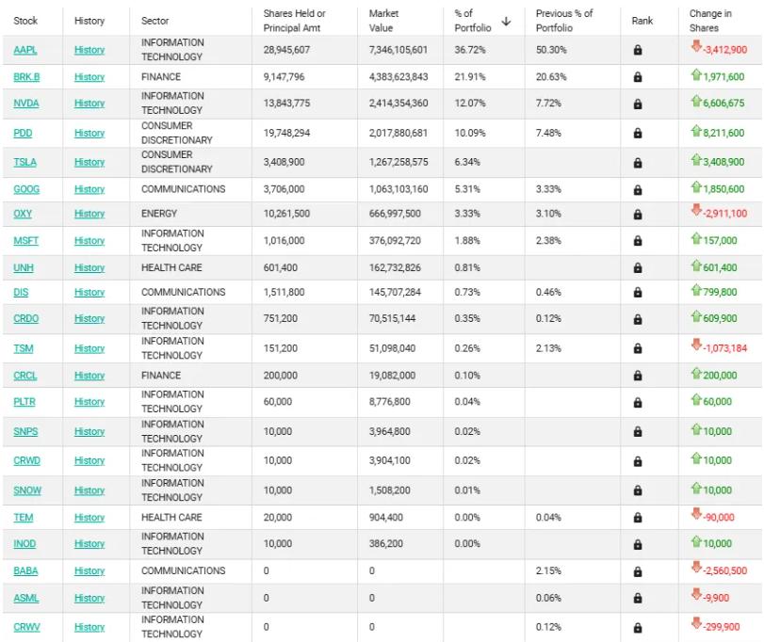
Task: Open the PLTR ticker link
Action: coord(24,402)
